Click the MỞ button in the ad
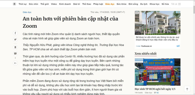The height and width of the screenshot is (95, 195). (x=178, y=46)
